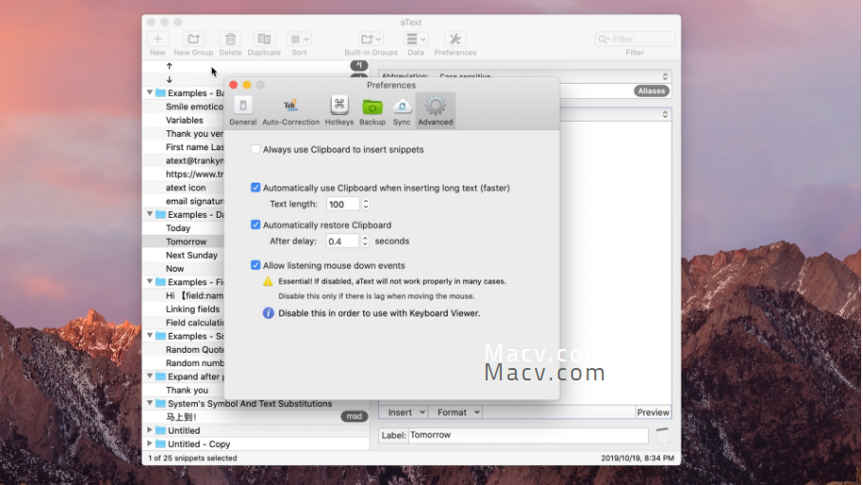Select the Linking fields snippet
This screenshot has width=863, height=485.
tap(193, 309)
